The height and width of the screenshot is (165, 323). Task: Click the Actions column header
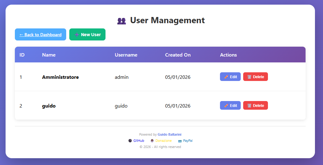tap(228, 55)
